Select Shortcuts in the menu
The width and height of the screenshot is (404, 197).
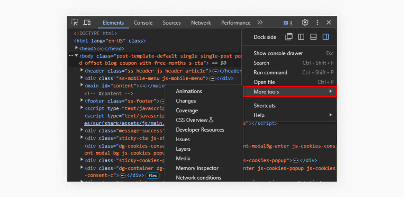pyautogui.click(x=289, y=106)
